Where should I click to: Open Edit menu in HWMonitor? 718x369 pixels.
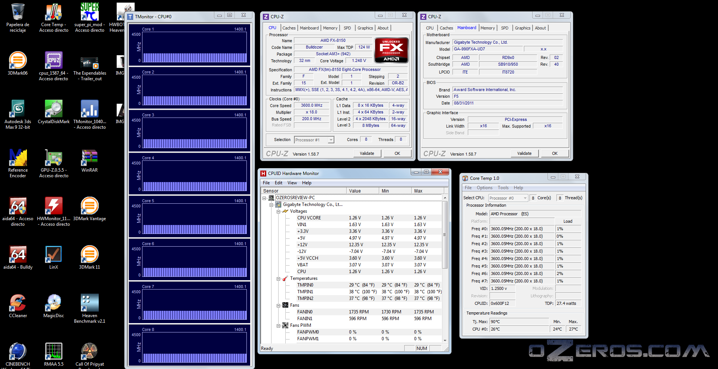tap(279, 183)
